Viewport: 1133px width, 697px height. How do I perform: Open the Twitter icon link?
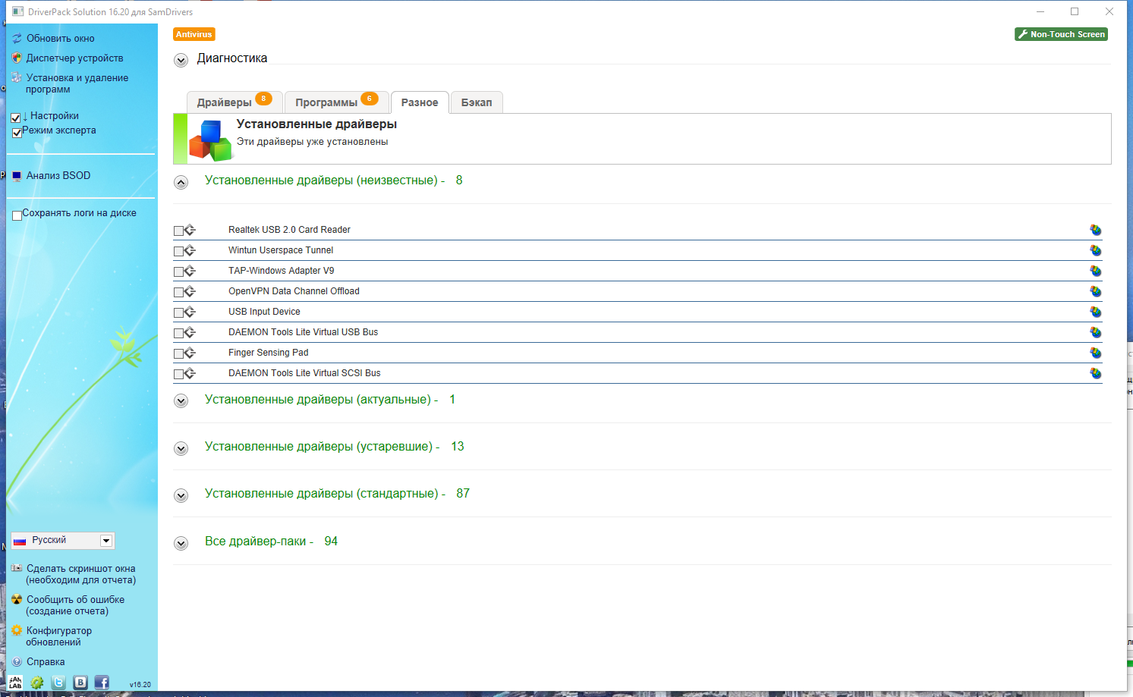coord(58,683)
